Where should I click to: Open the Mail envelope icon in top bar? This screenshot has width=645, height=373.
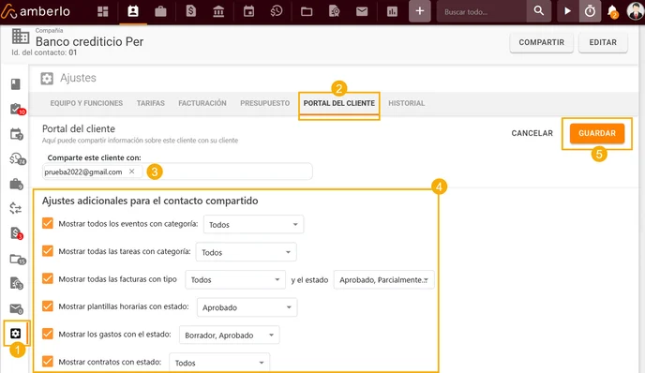[x=362, y=11]
